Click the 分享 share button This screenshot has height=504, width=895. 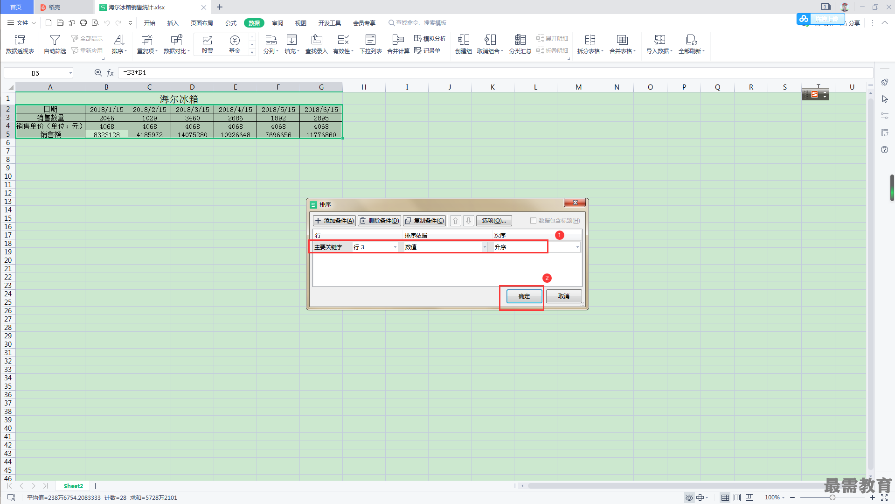point(850,23)
